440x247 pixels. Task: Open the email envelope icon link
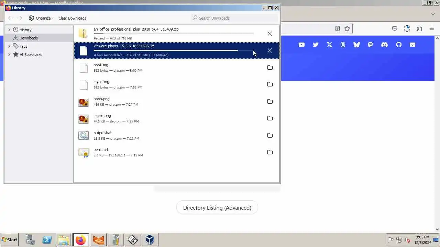tap(412, 45)
